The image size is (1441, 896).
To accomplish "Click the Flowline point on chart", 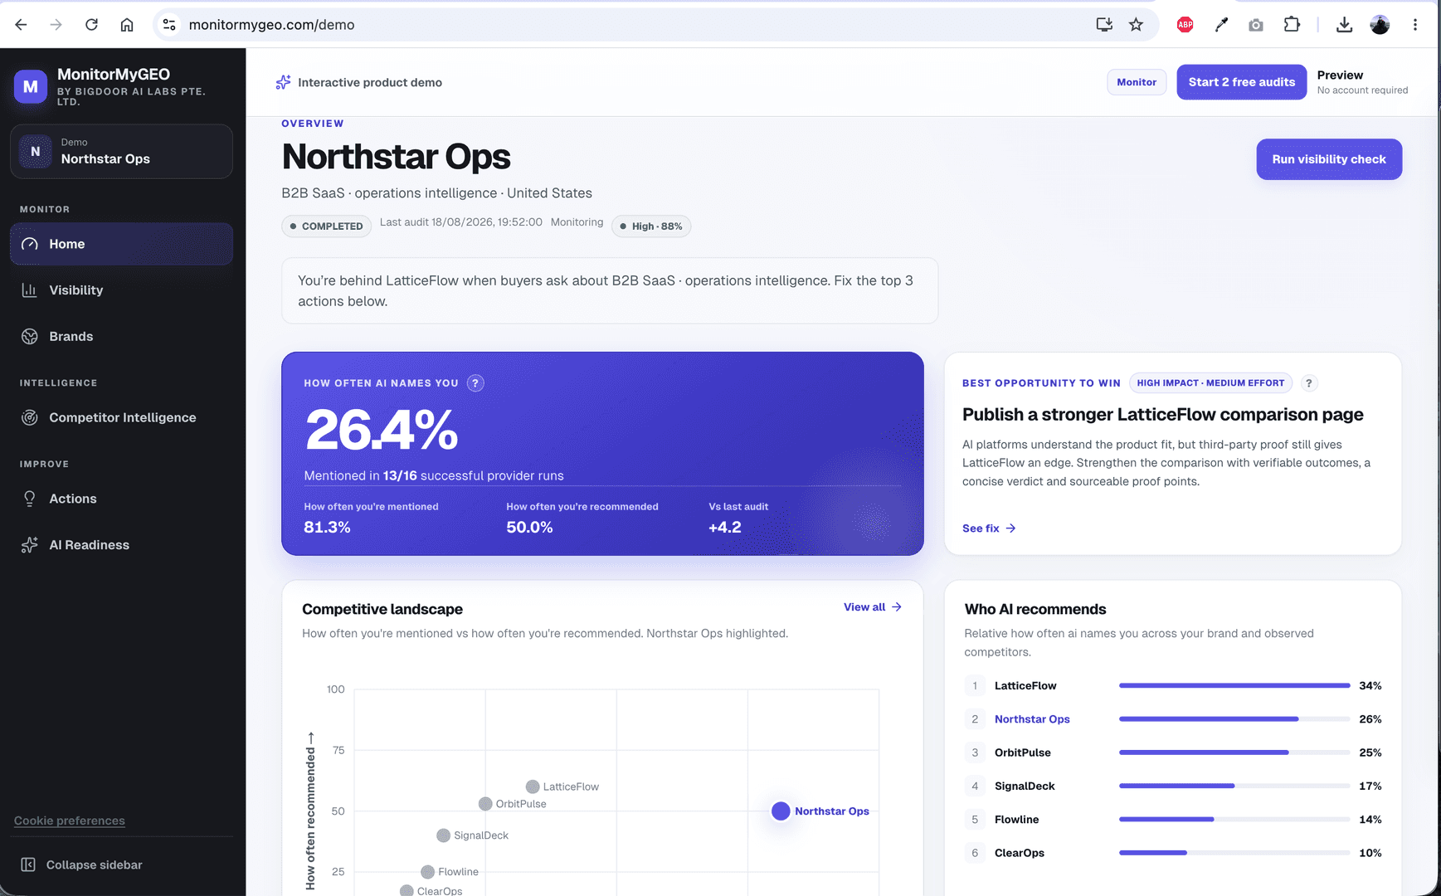I will [x=427, y=872].
